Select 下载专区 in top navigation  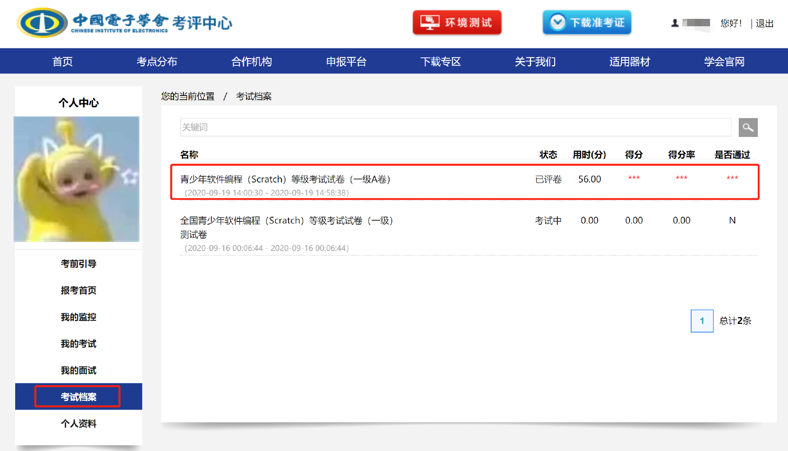pos(440,61)
